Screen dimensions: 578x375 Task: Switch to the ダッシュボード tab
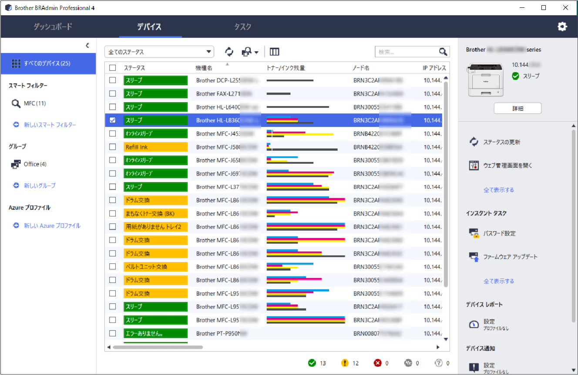tap(53, 27)
